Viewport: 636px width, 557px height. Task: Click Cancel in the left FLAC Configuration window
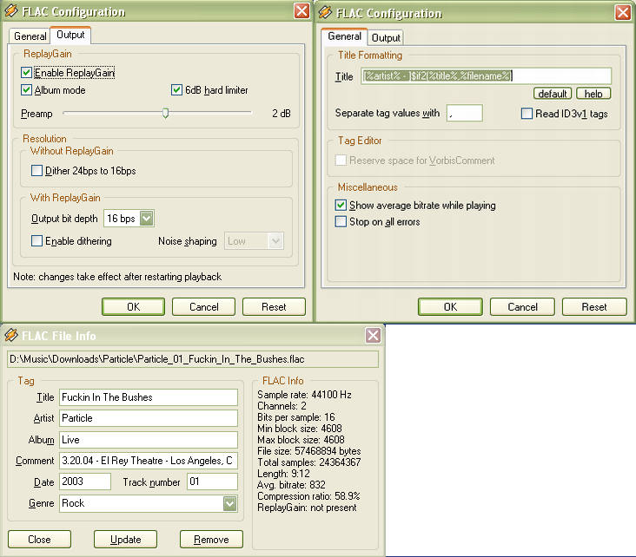(203, 306)
